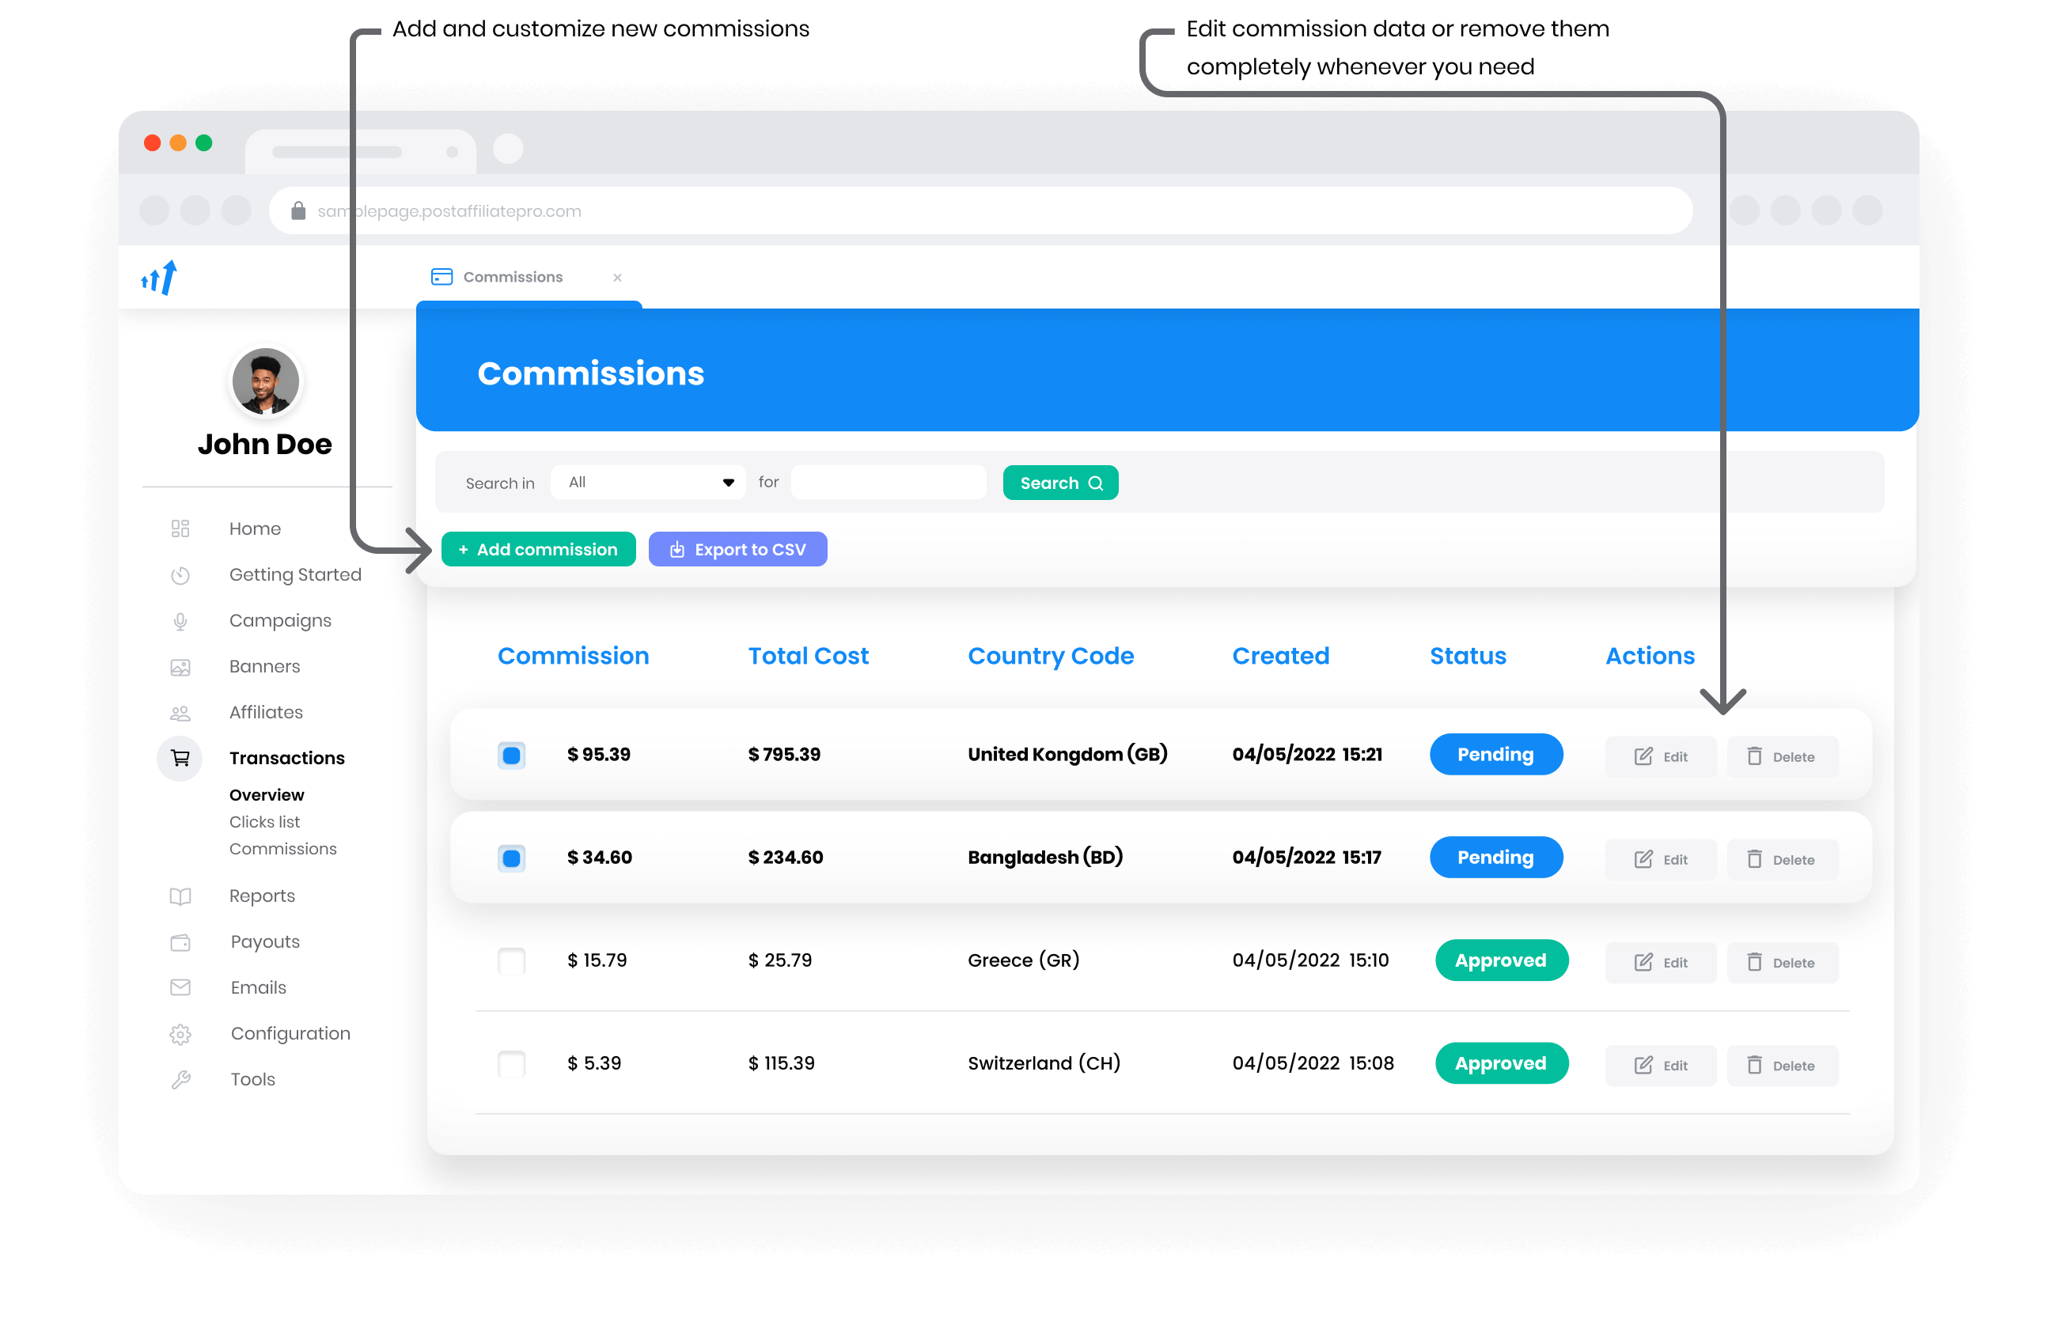This screenshot has height=1337, width=2054.
Task: Open Reports via the book icon
Action: click(x=180, y=896)
